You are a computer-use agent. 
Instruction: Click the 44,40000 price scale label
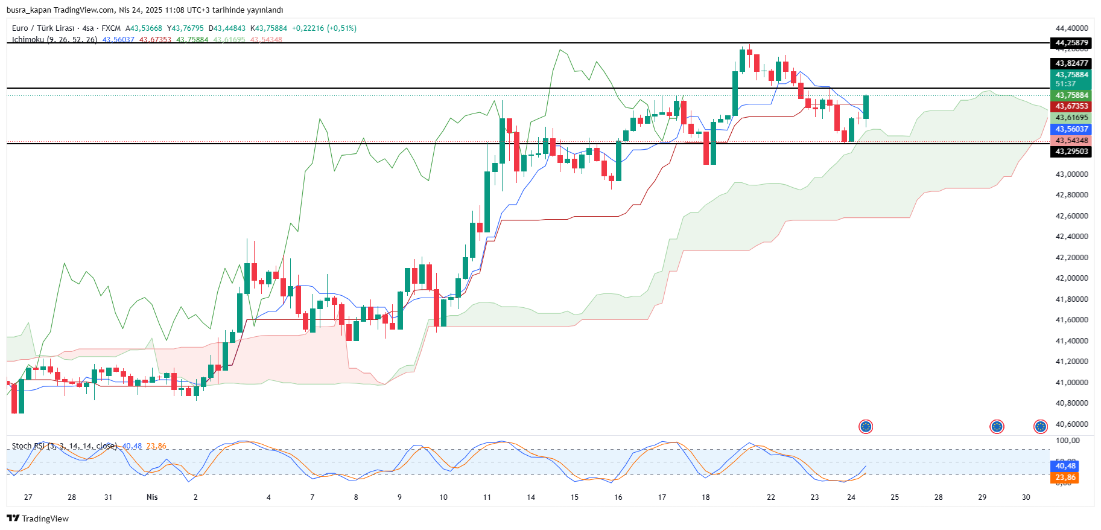pyautogui.click(x=1071, y=28)
